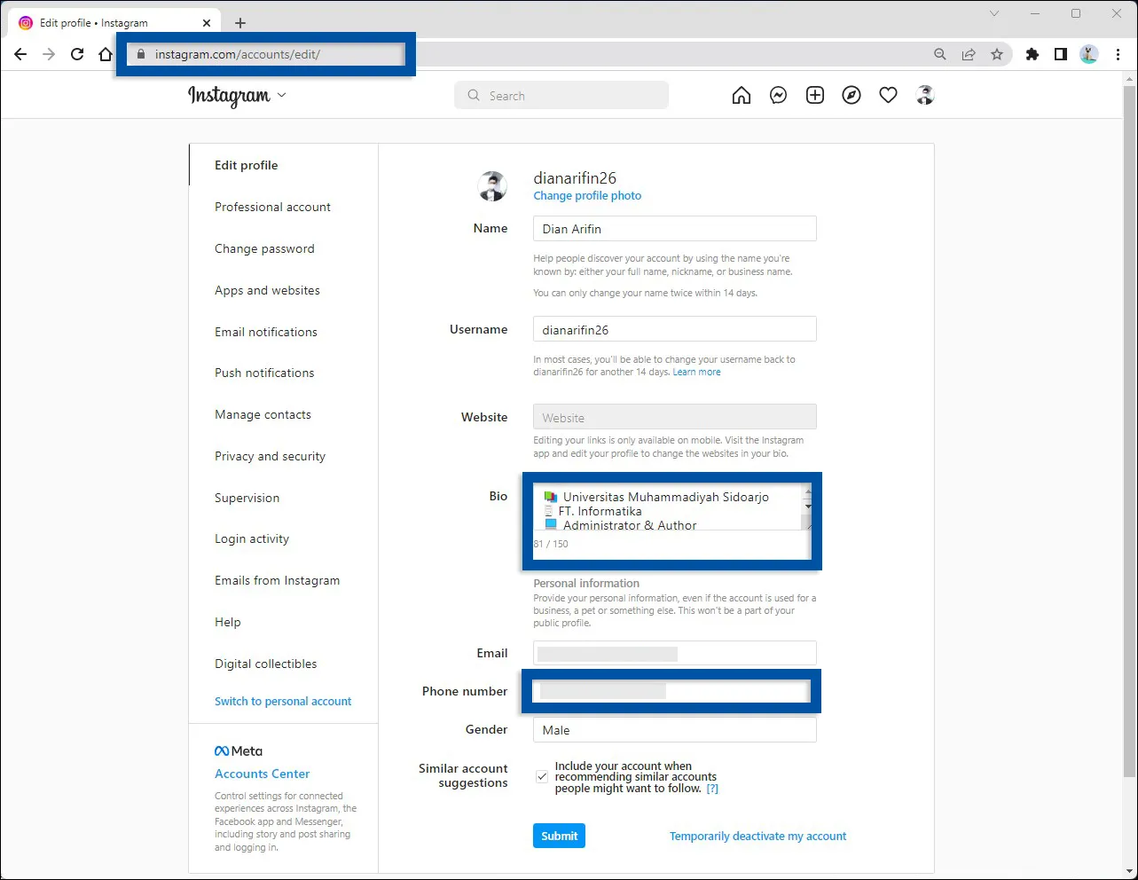
Task: Toggle including your account in recommendations
Action: pyautogui.click(x=542, y=776)
